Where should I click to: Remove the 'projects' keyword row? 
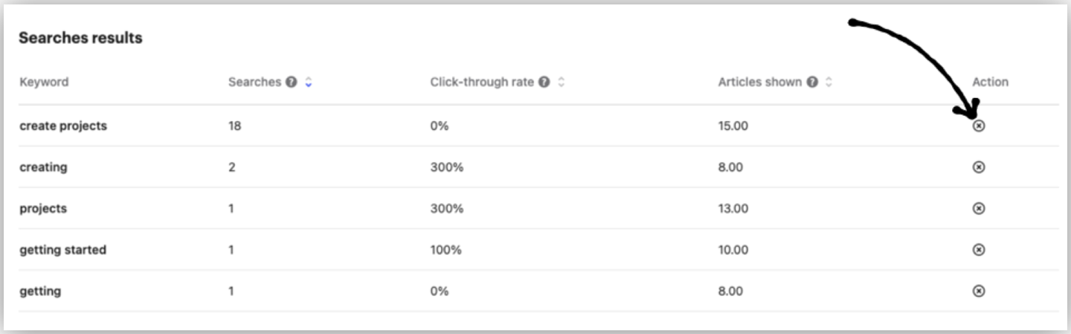pos(979,209)
